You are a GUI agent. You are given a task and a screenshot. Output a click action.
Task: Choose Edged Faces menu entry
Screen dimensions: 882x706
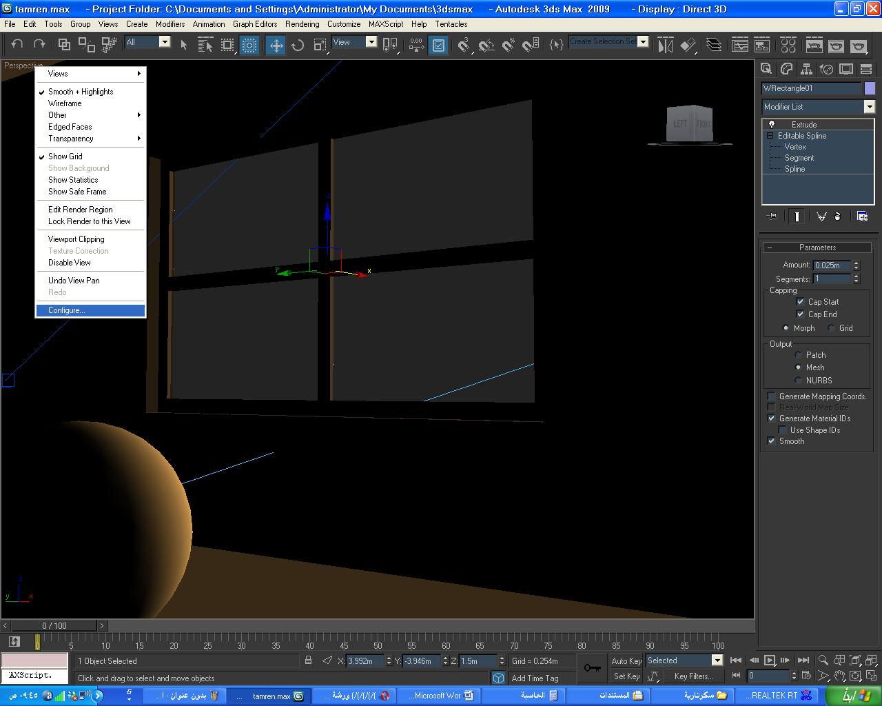[x=90, y=127]
